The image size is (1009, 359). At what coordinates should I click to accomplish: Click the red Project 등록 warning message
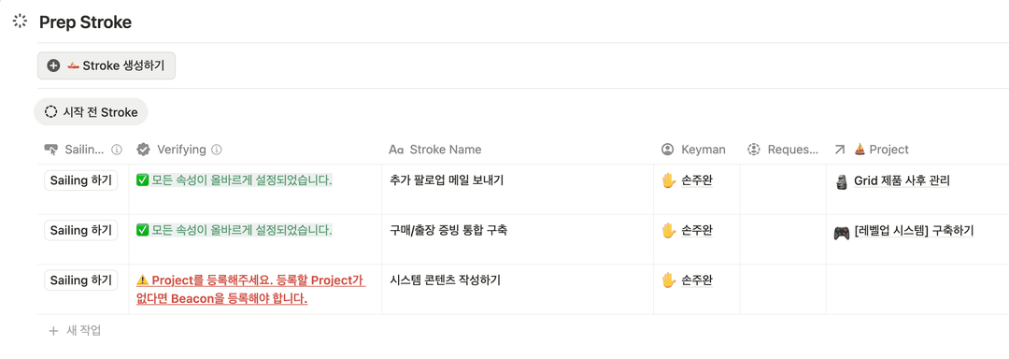[251, 289]
